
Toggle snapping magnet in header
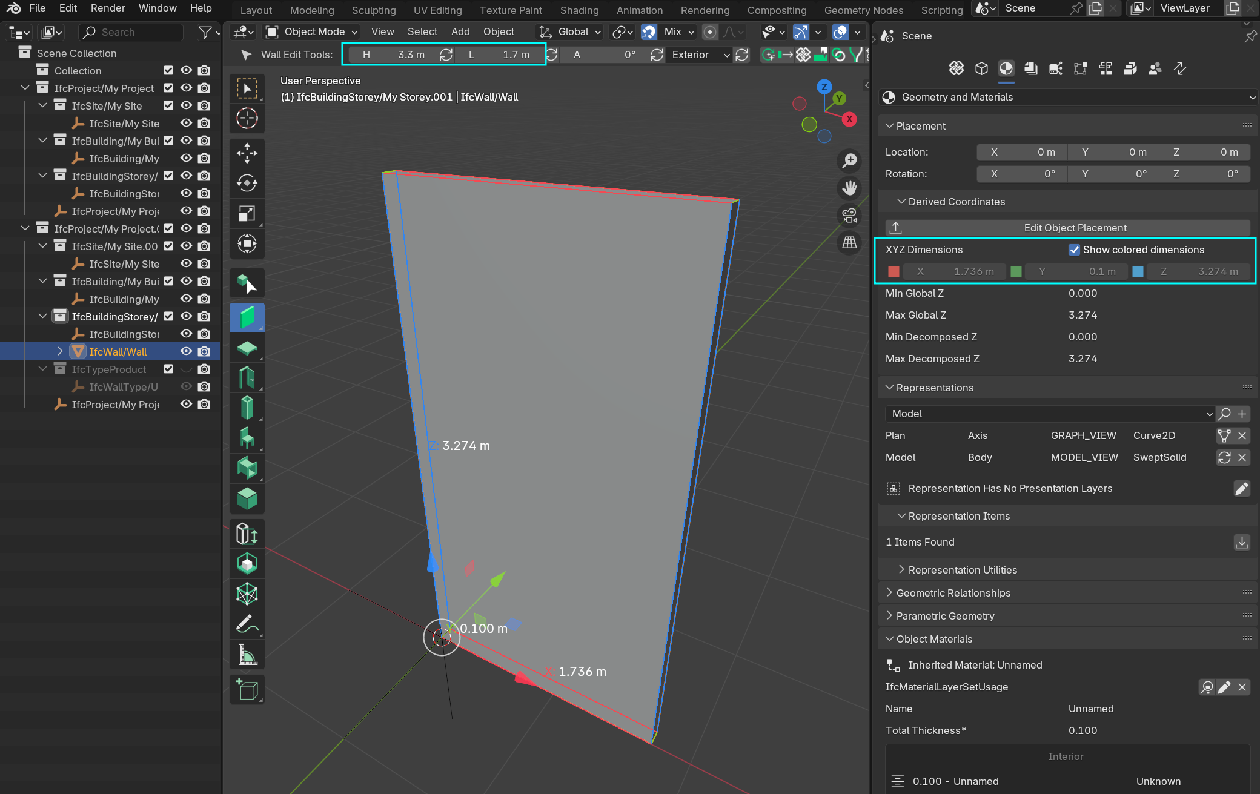coord(649,31)
